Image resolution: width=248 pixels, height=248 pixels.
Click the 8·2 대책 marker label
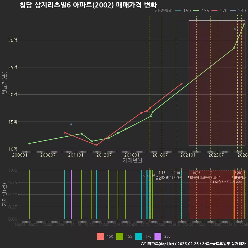(x=150, y=175)
